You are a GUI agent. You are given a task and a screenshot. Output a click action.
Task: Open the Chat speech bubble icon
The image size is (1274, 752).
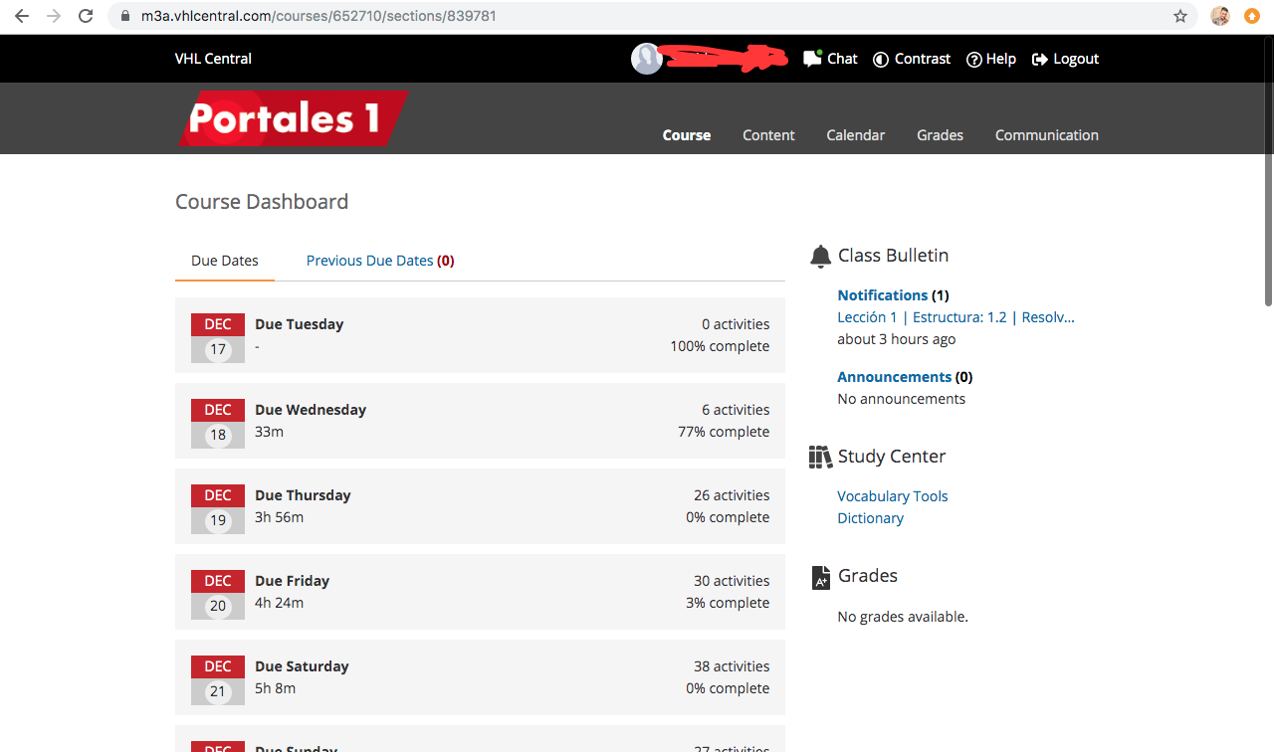click(x=812, y=59)
